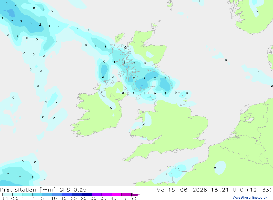Click the pointed over-50 mm legend arrow

tap(136, 195)
